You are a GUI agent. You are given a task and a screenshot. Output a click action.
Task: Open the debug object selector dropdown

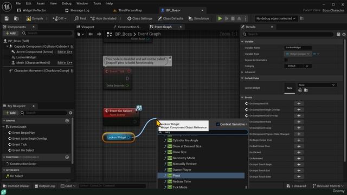pos(275,18)
